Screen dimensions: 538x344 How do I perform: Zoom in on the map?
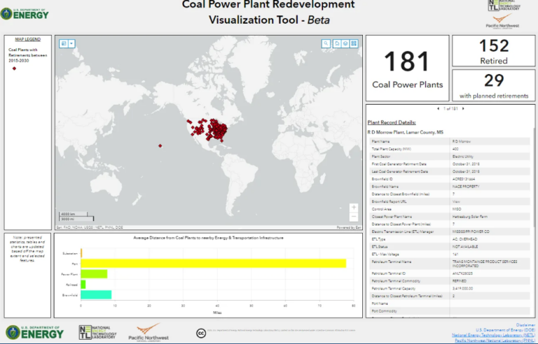point(354,208)
